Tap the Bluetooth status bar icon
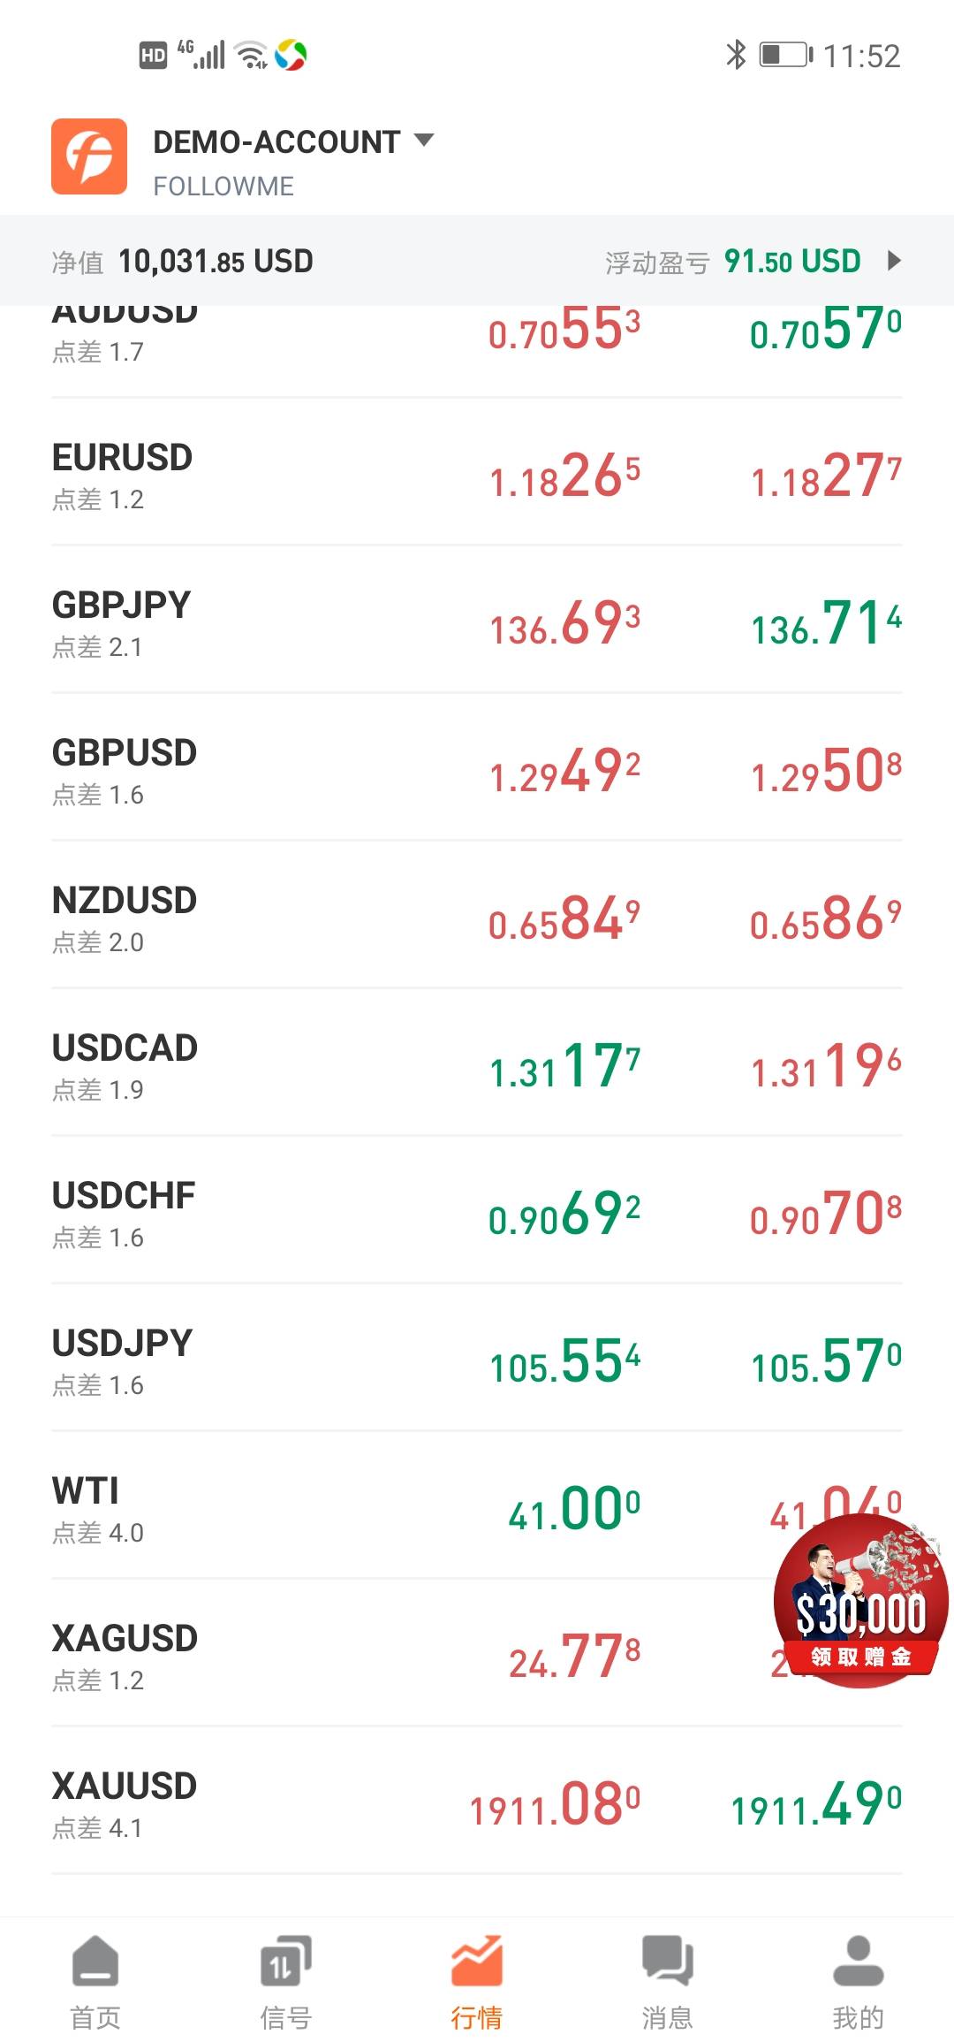954x2042 pixels. pyautogui.click(x=736, y=55)
